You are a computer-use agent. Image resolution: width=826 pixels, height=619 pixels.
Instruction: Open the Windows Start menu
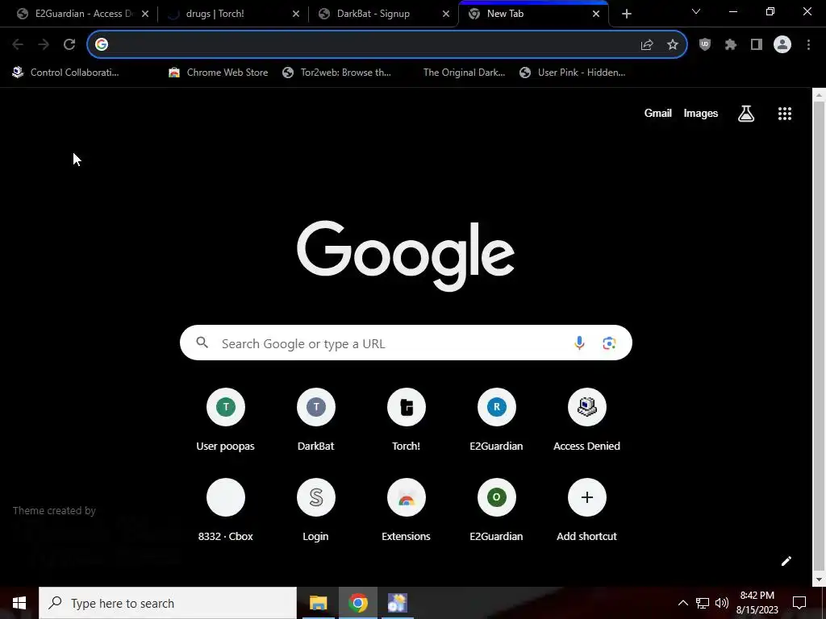pos(19,603)
